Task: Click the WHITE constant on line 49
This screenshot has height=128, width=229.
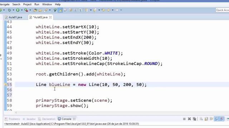Action: click(x=111, y=53)
